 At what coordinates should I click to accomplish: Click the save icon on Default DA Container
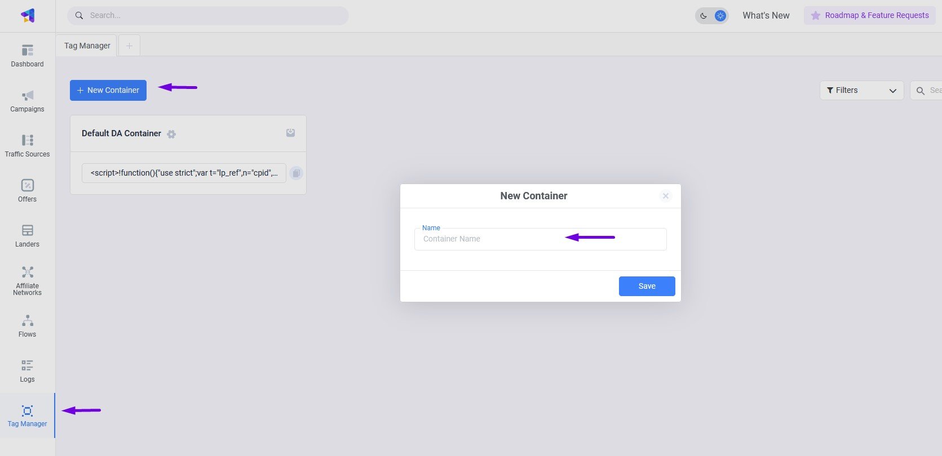[x=290, y=133]
